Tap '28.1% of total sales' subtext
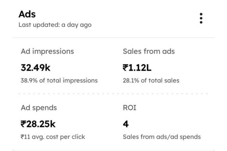 151,80
